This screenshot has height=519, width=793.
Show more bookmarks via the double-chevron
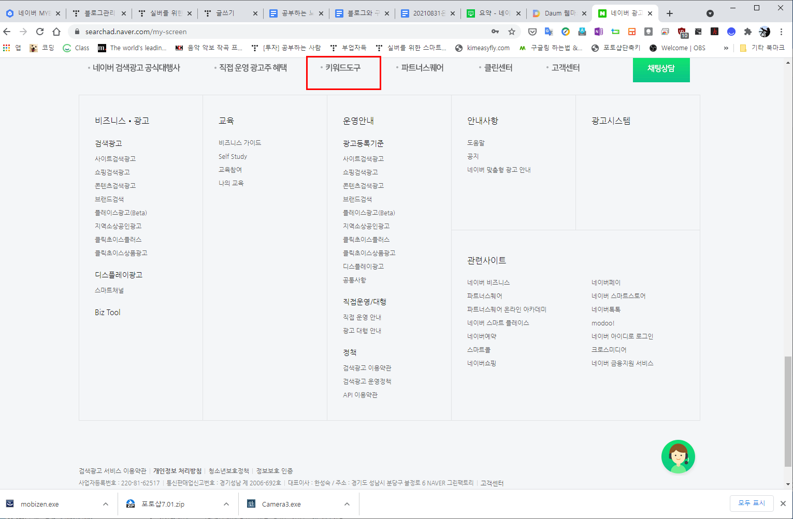[726, 48]
